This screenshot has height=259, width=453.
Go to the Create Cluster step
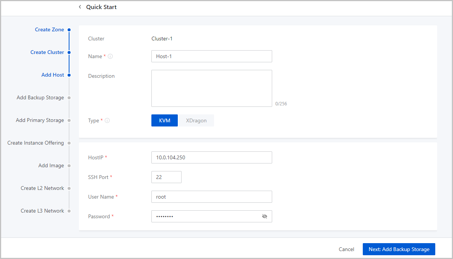click(47, 52)
